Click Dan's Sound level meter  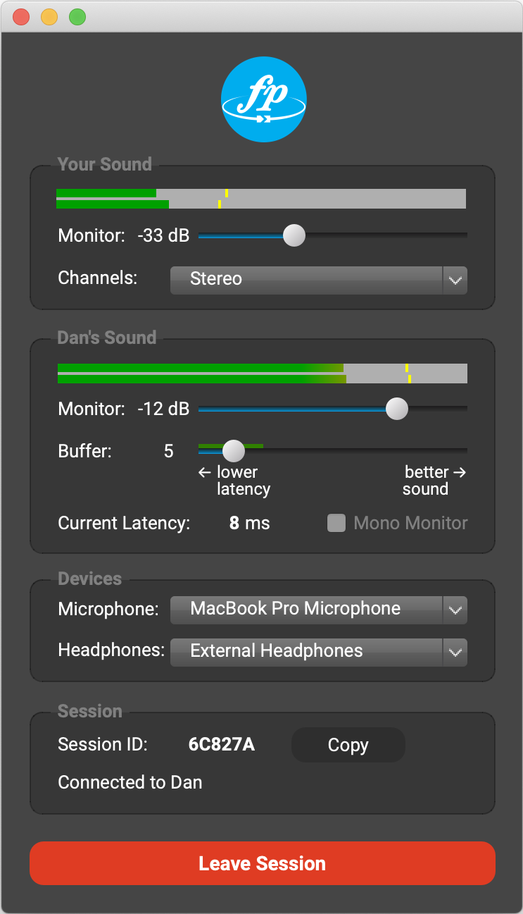(262, 373)
